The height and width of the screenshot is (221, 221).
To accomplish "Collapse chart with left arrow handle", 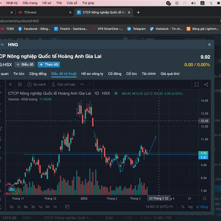I will 4,194.
